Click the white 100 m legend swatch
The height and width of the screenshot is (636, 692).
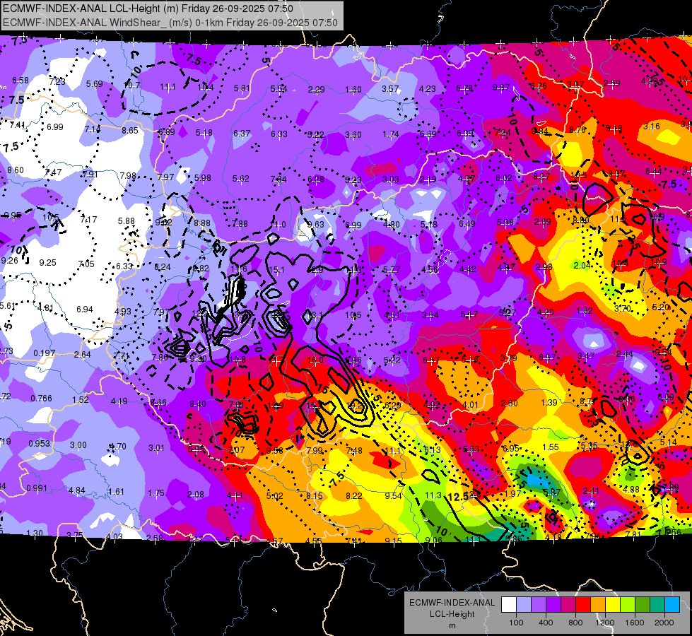click(x=509, y=605)
